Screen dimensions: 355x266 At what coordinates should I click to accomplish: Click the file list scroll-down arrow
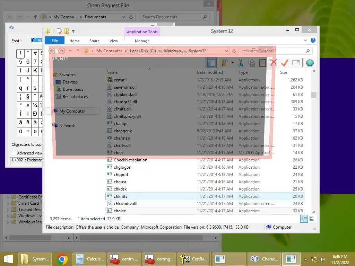(314, 212)
